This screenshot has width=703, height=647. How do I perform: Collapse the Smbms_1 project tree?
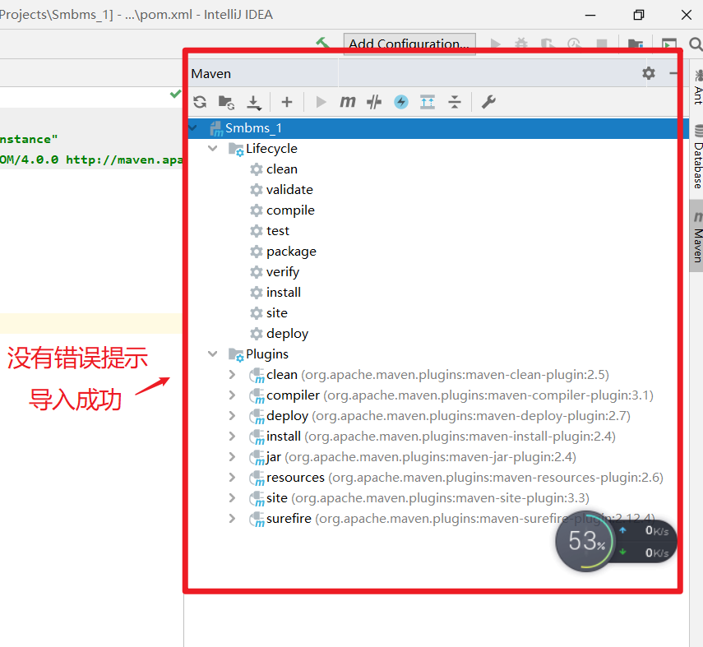pos(192,128)
